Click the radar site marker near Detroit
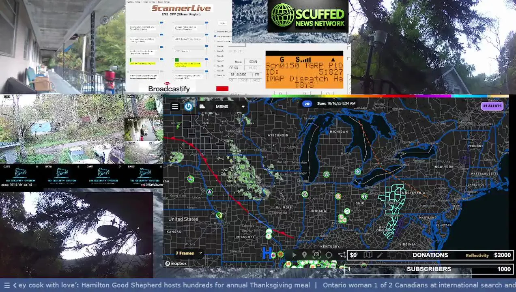 [357, 172]
